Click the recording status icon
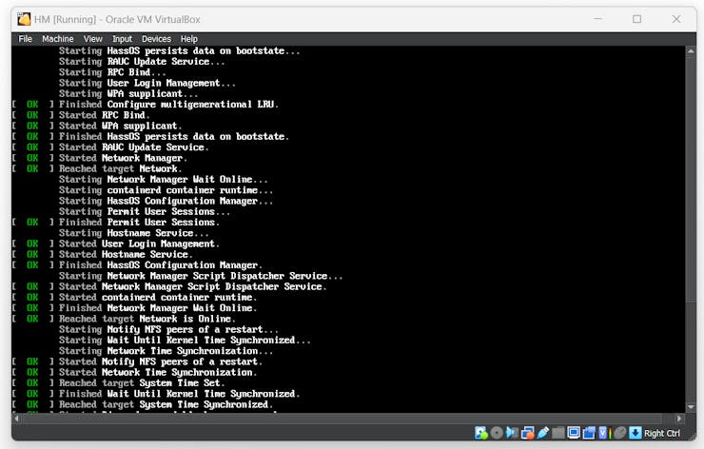Screen dimensions: 704x449 (589, 433)
